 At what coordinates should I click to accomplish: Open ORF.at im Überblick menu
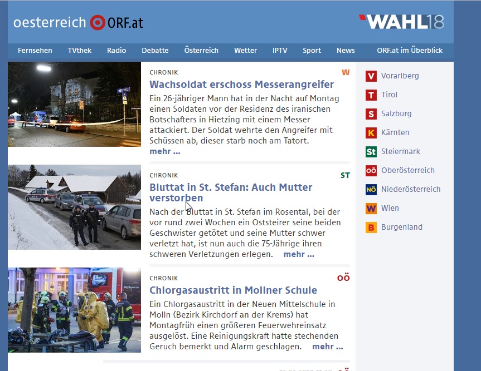coord(410,51)
